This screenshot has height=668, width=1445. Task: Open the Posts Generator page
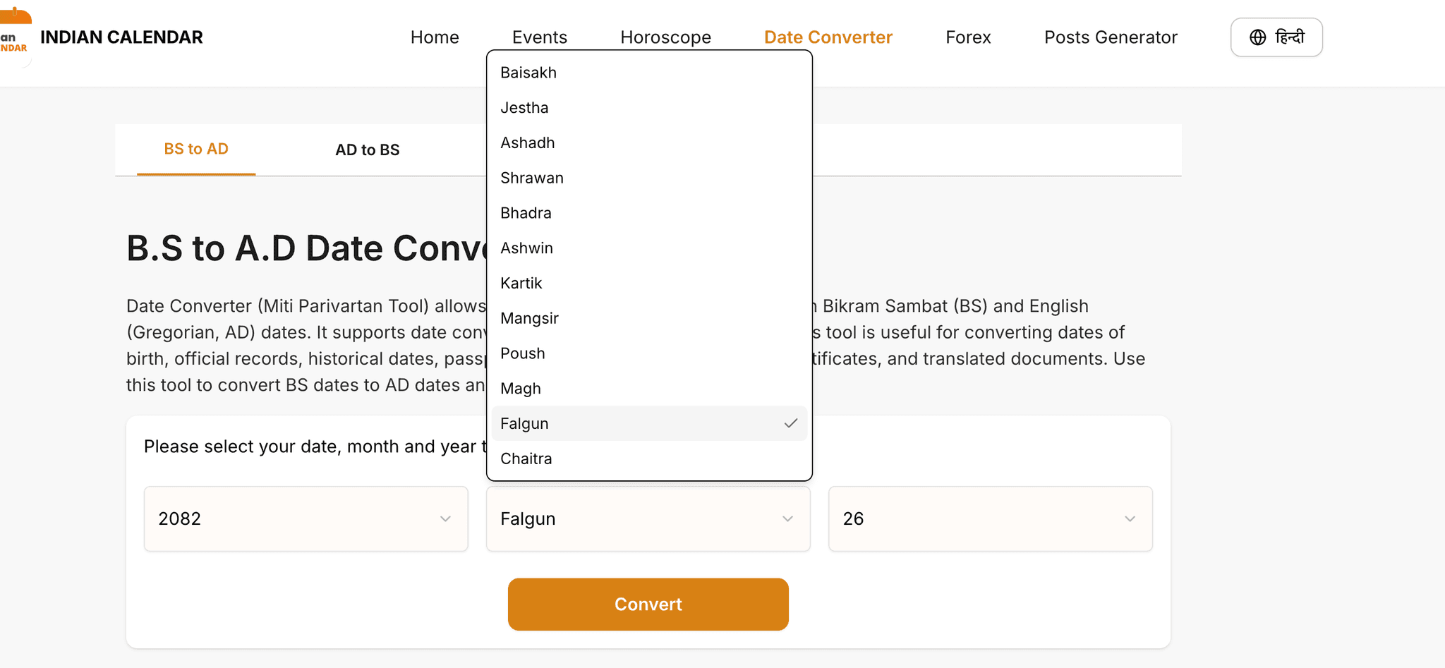(x=1111, y=37)
